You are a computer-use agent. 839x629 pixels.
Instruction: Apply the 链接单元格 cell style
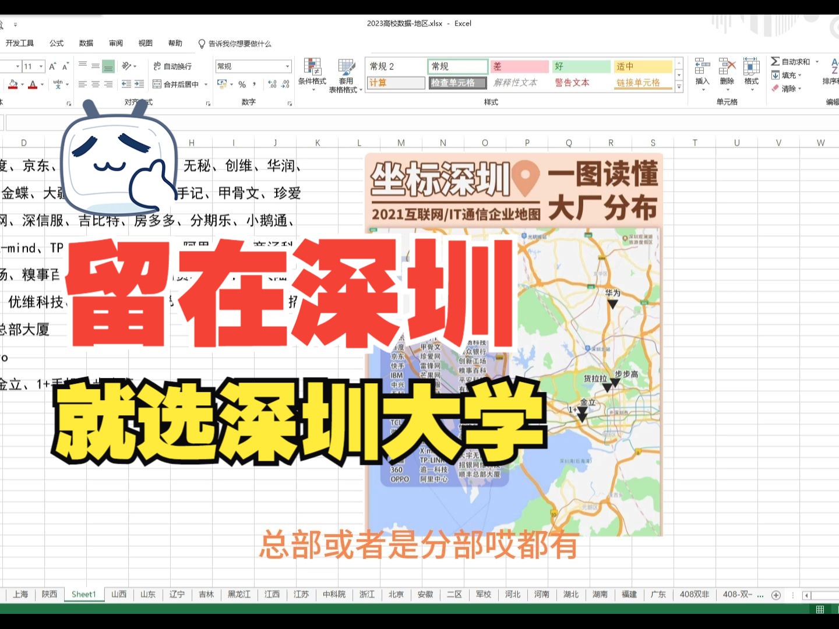click(x=643, y=83)
